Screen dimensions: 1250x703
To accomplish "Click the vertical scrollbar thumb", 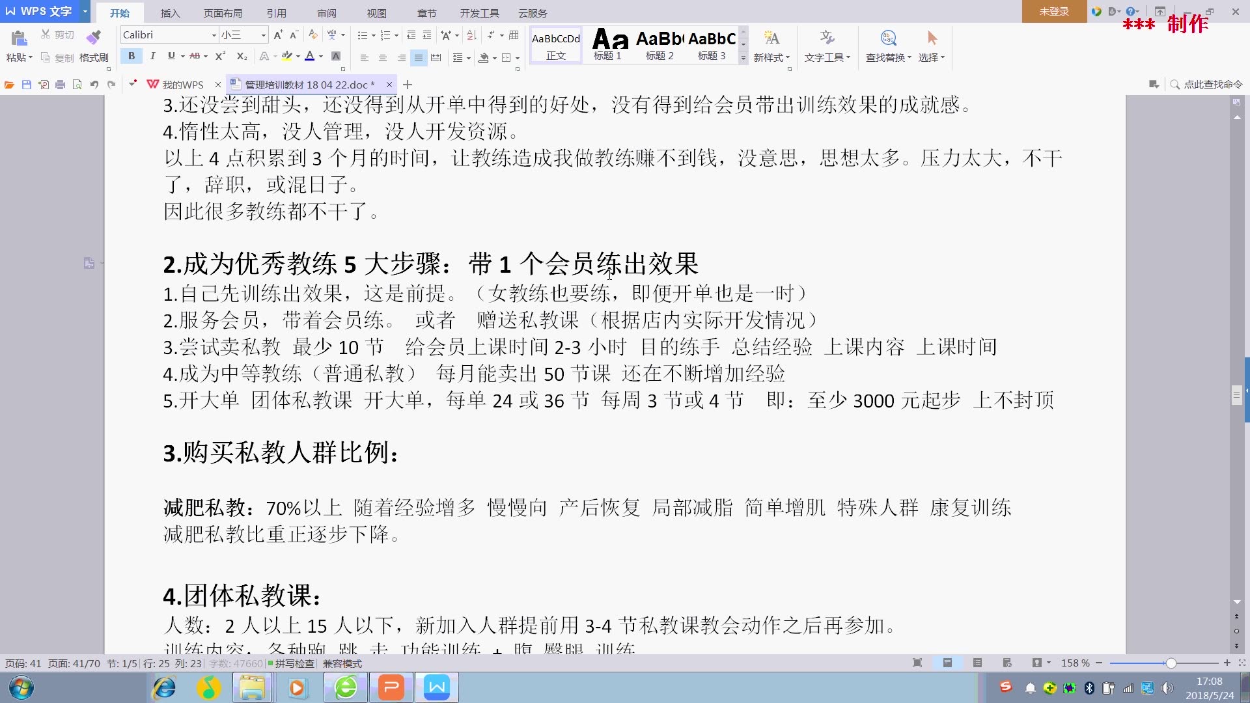I will point(1236,394).
